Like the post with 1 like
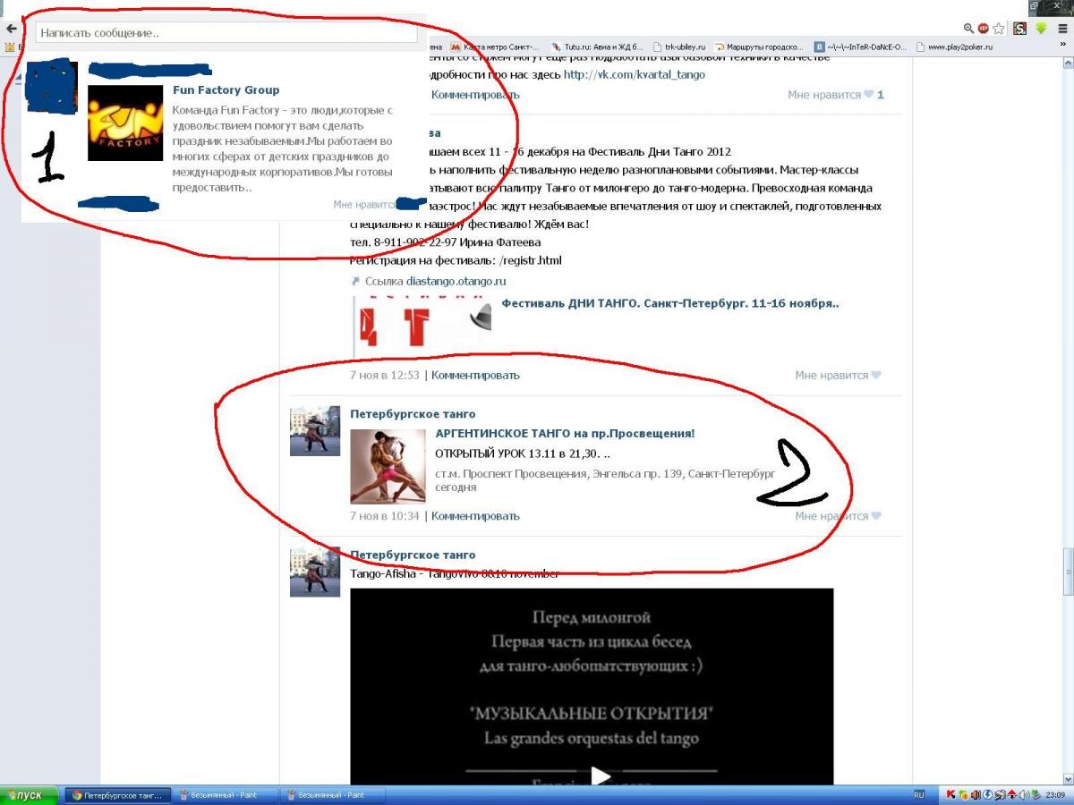The width and height of the screenshot is (1074, 805). (x=836, y=95)
